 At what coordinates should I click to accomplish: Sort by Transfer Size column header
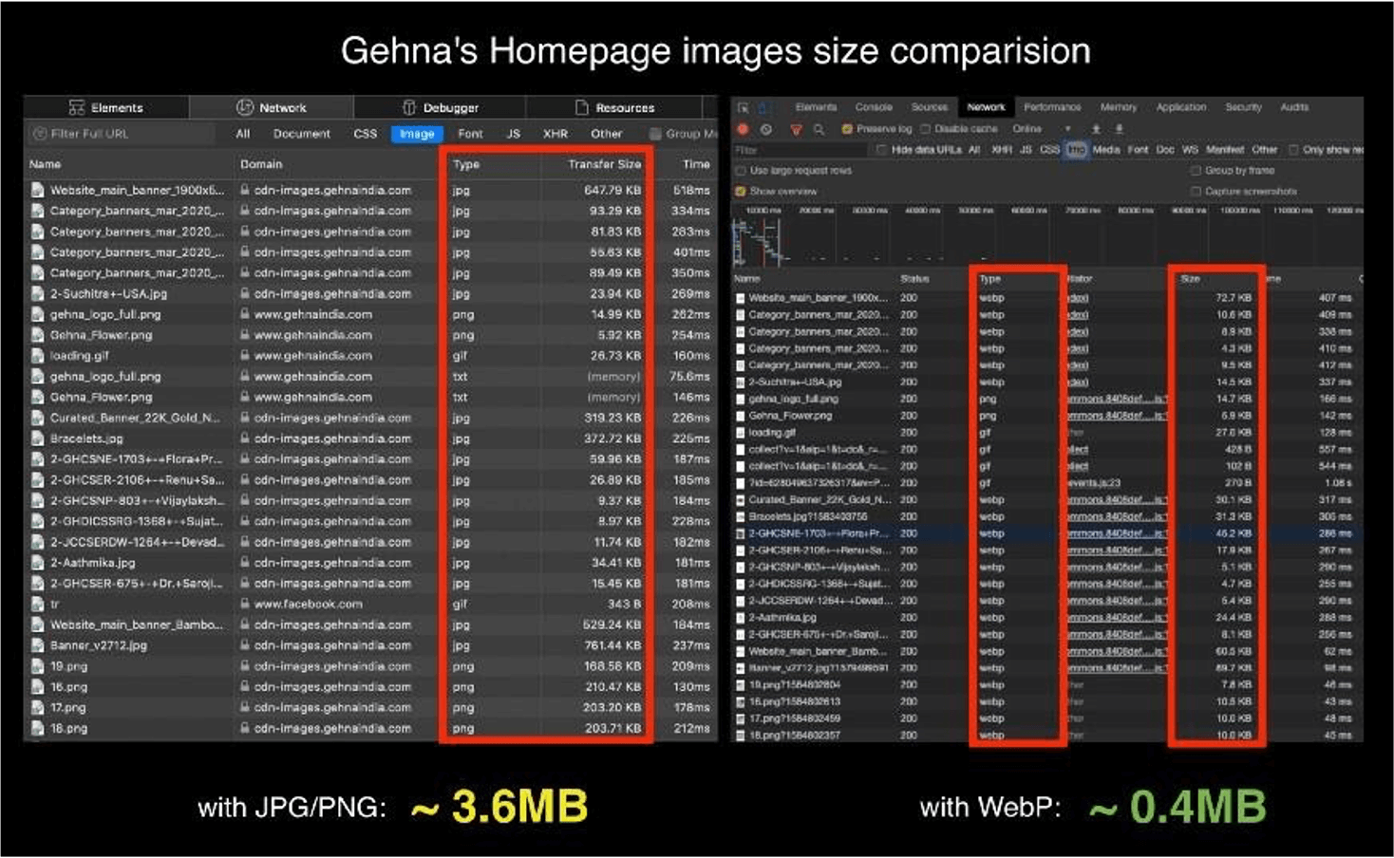[x=604, y=164]
